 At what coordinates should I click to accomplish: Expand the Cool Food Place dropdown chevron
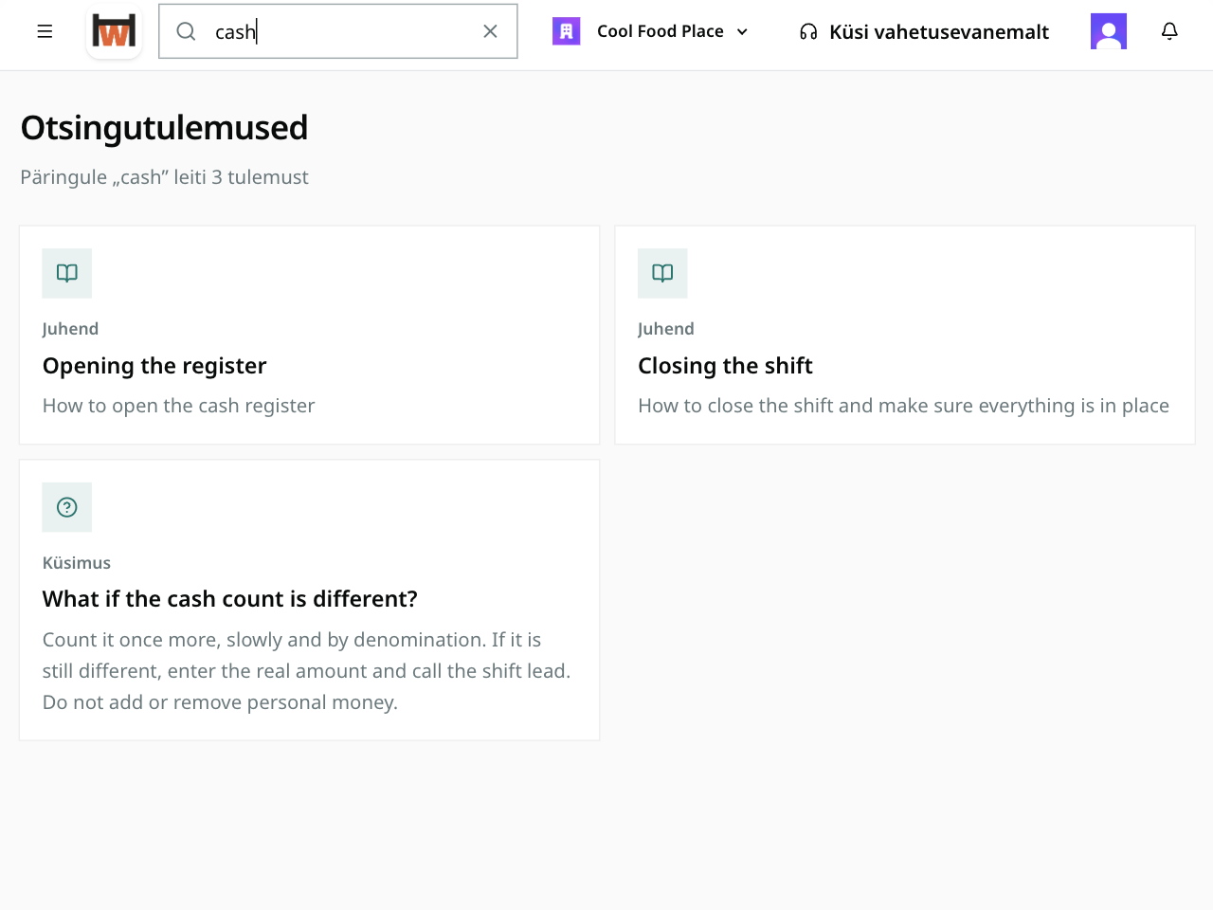pyautogui.click(x=742, y=31)
